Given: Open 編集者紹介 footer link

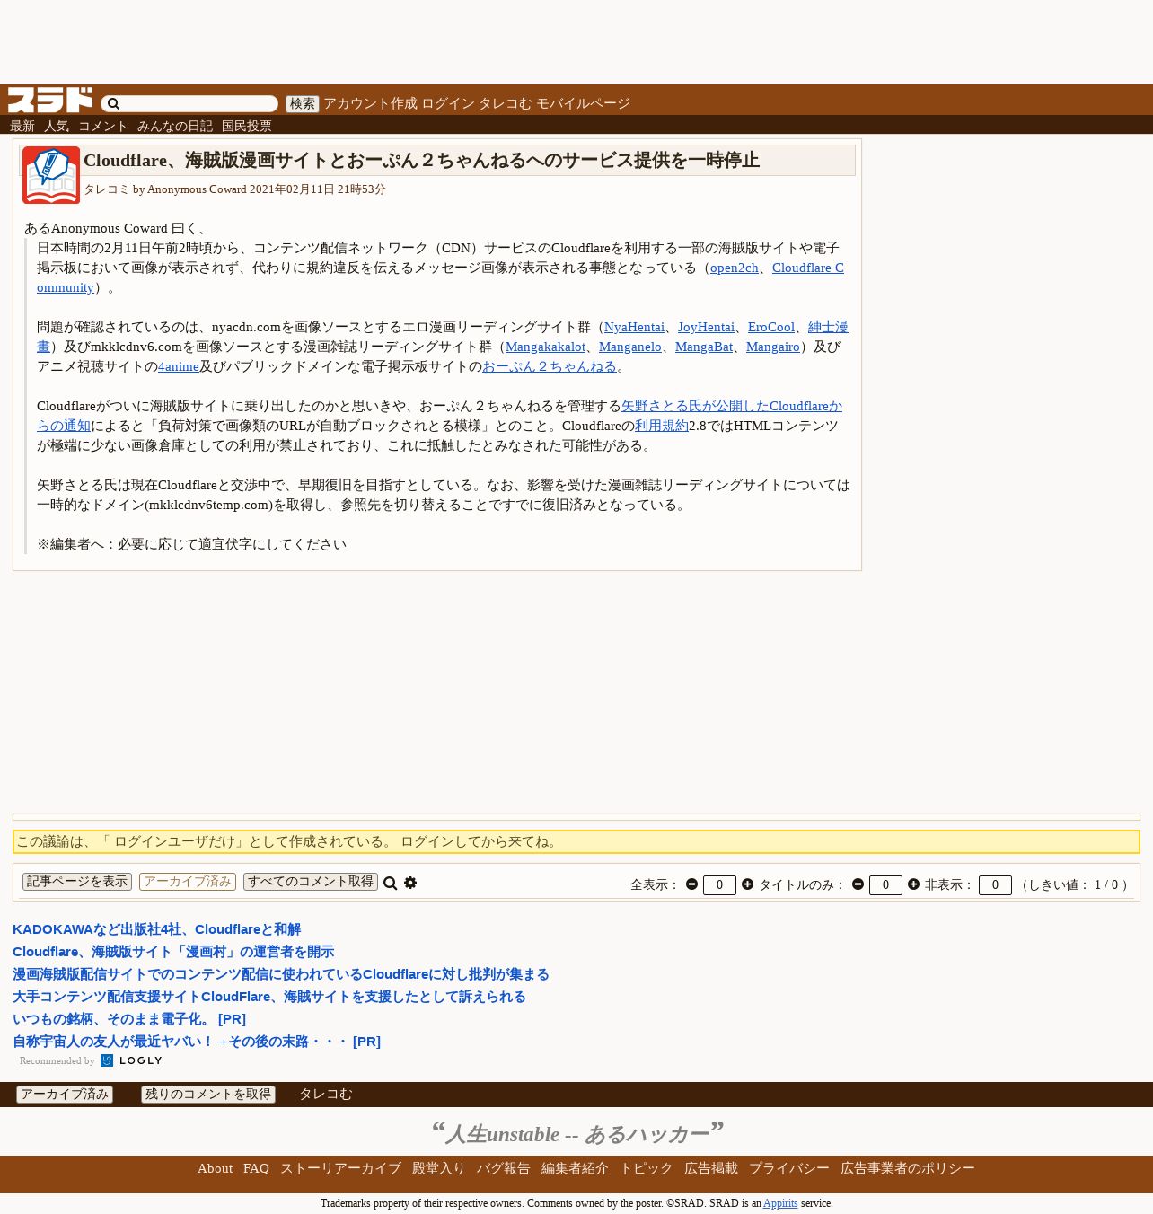Looking at the screenshot, I should pyautogui.click(x=575, y=1168).
